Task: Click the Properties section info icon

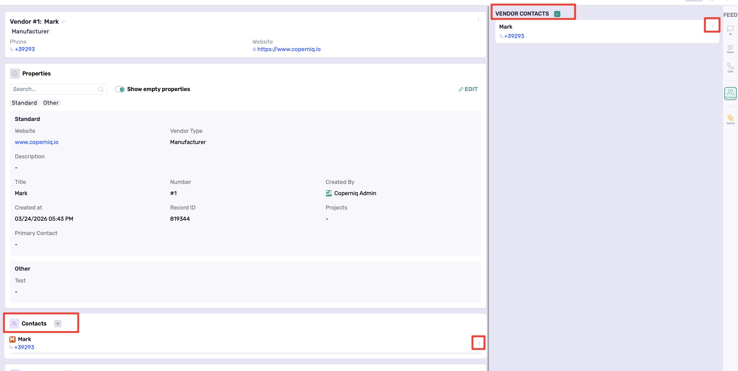Action: pos(15,74)
